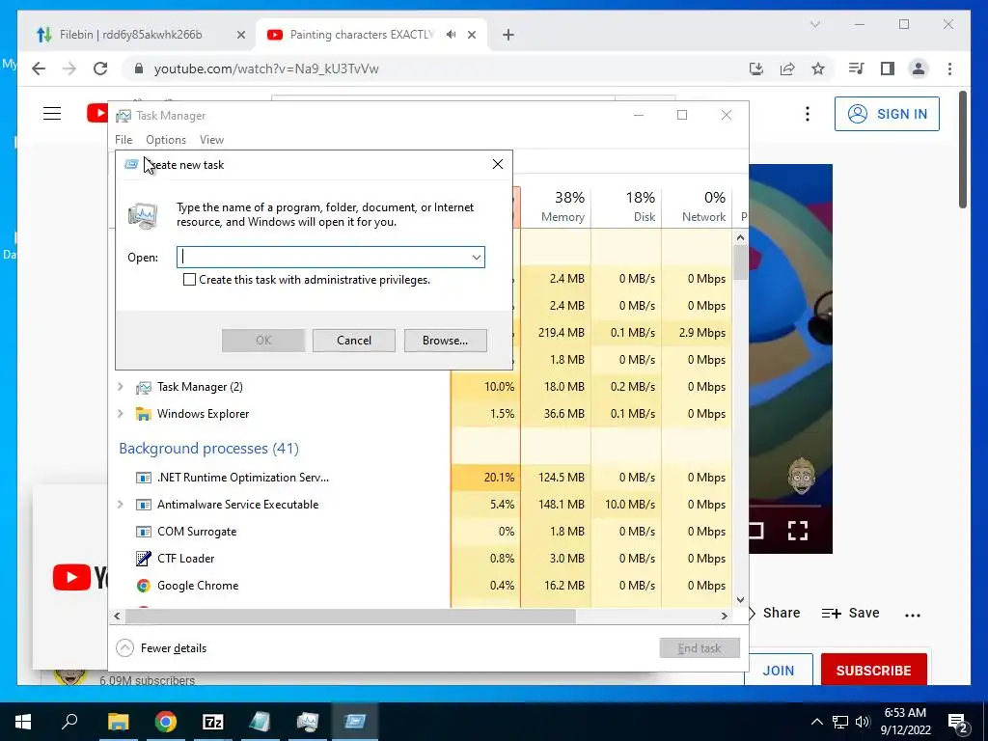Select .NET Runtime Optimization Service icon

pyautogui.click(x=144, y=478)
